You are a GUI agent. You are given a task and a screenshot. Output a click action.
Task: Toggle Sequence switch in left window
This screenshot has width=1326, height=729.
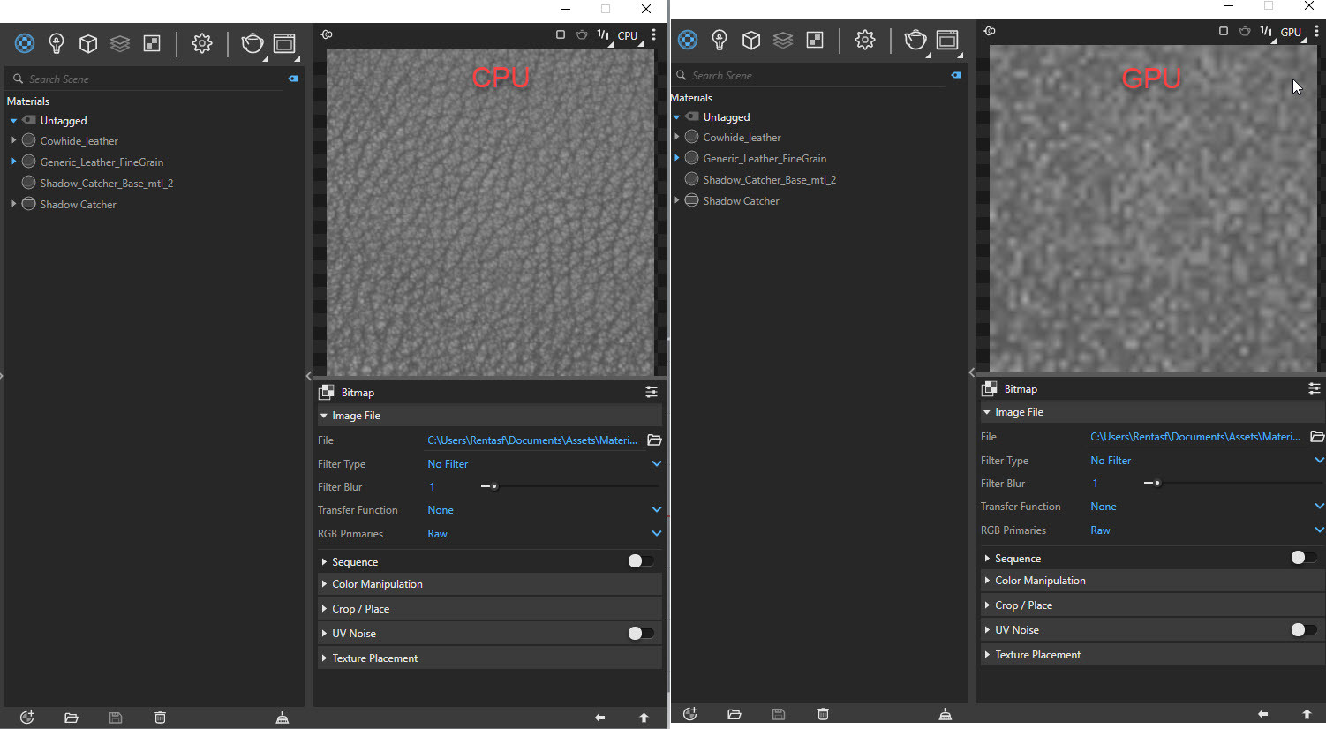pyautogui.click(x=641, y=561)
